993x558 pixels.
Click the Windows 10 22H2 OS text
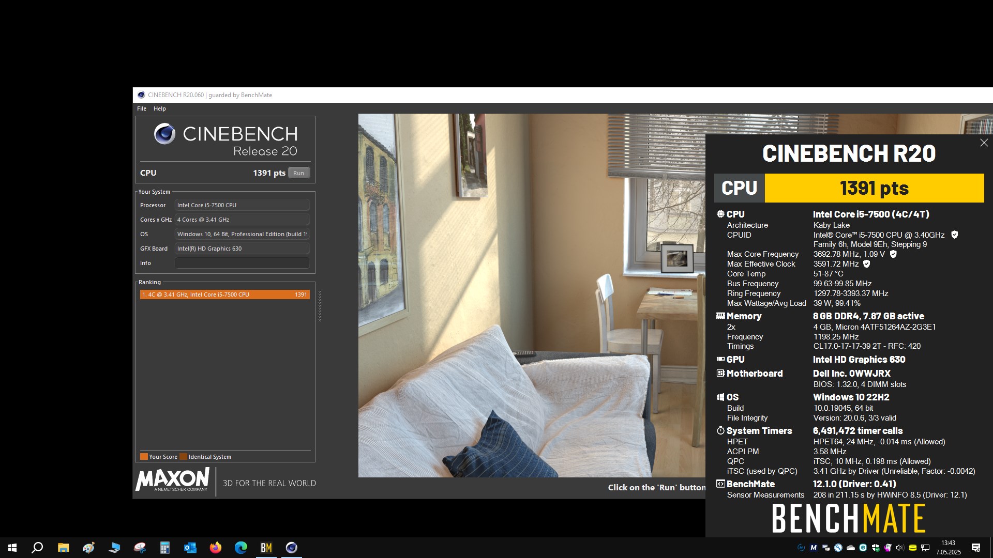click(x=851, y=397)
